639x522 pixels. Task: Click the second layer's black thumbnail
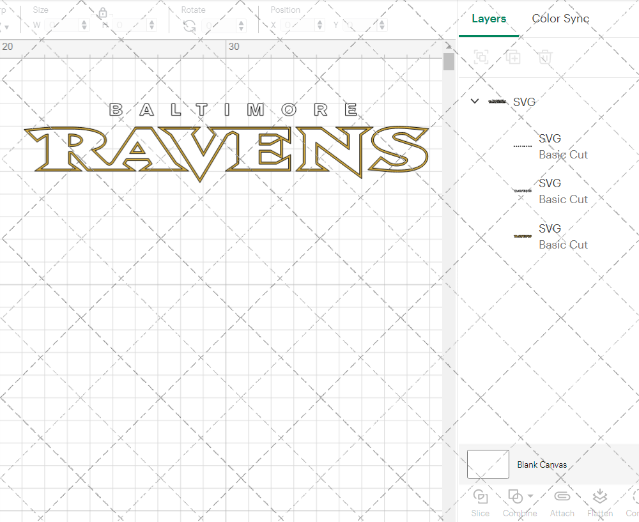tap(523, 190)
